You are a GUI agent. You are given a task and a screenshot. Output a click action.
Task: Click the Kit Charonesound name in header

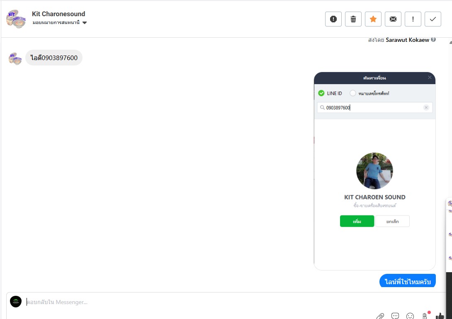click(x=58, y=14)
